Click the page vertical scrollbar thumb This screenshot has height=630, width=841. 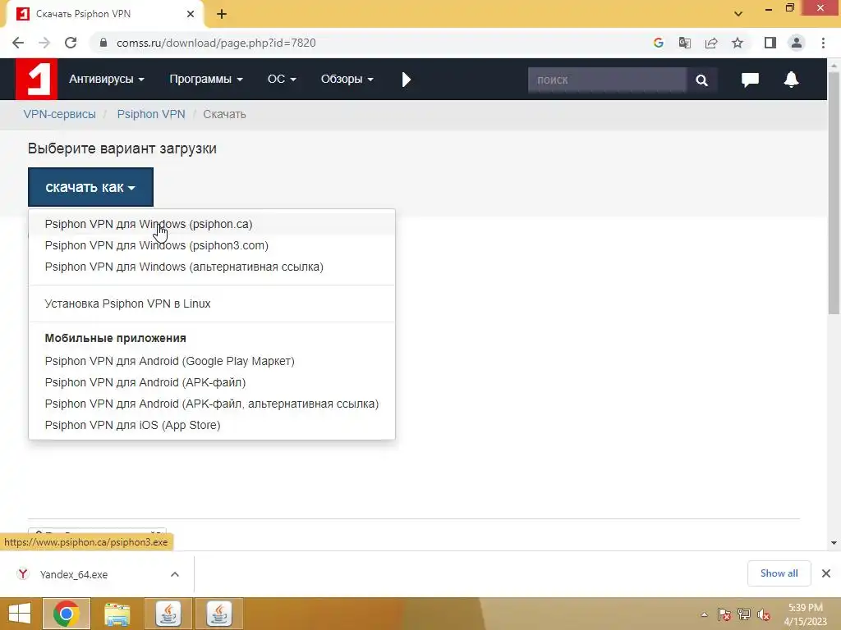point(834,193)
